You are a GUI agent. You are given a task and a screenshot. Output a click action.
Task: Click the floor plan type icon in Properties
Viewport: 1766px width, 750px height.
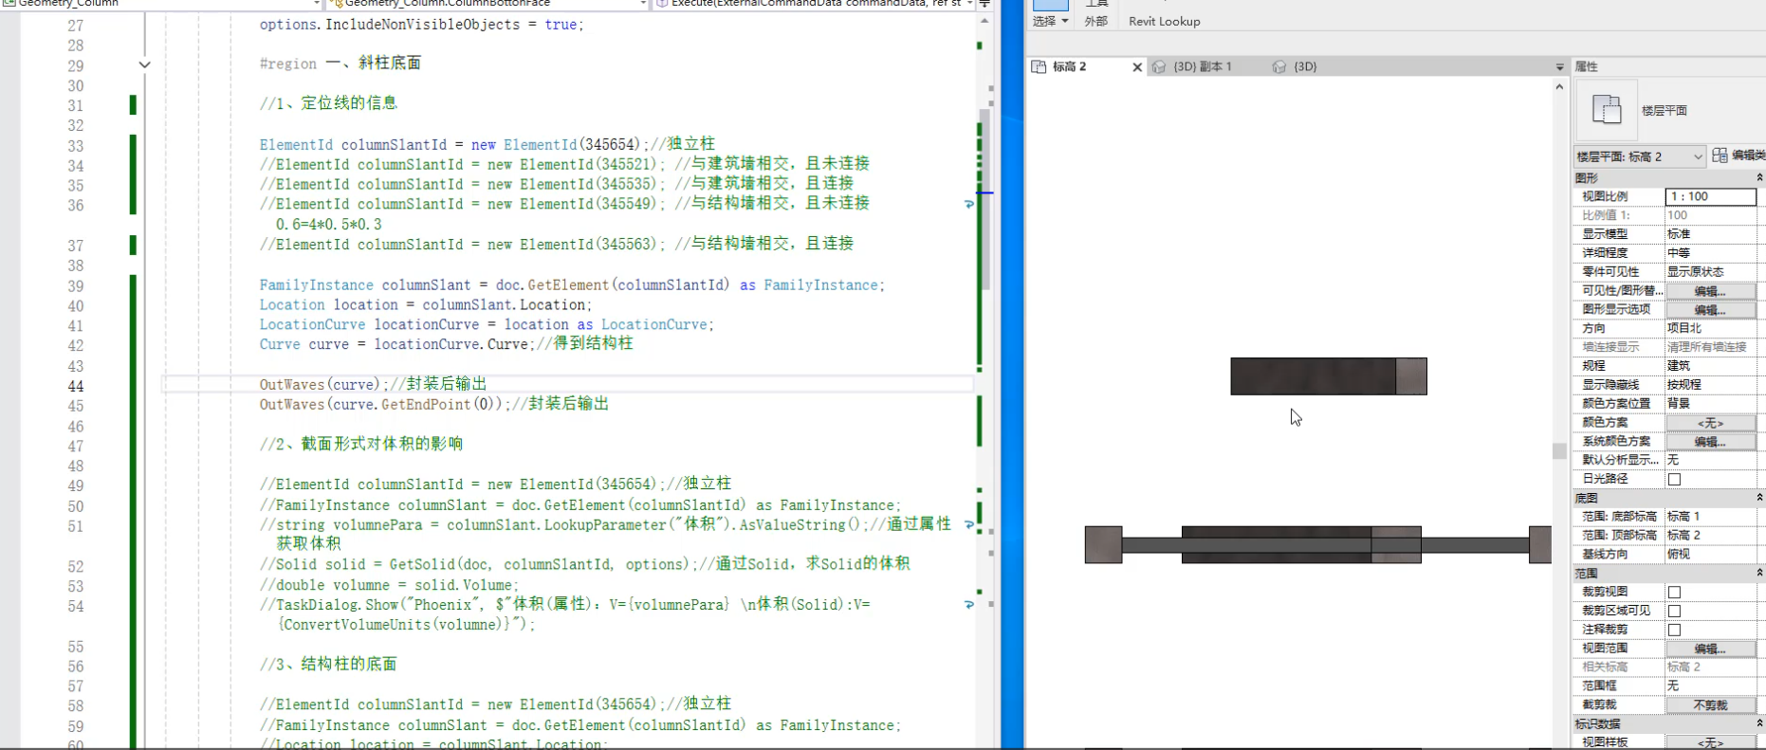pyautogui.click(x=1606, y=110)
